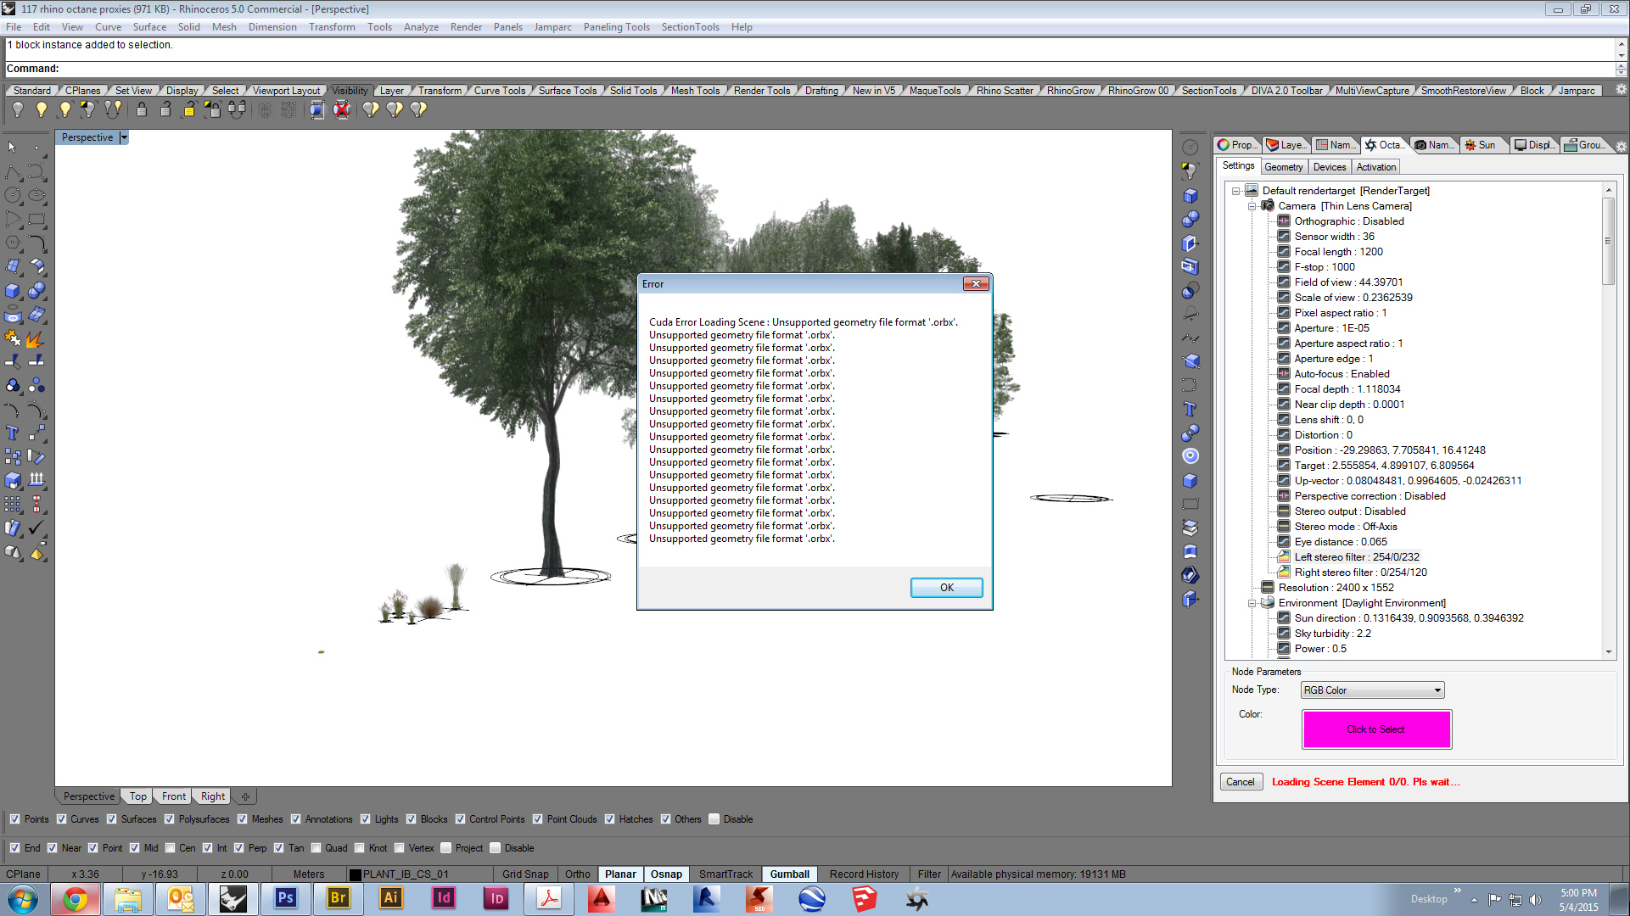The image size is (1630, 916).
Task: Open Photoshop from the taskbar
Action: tap(285, 898)
